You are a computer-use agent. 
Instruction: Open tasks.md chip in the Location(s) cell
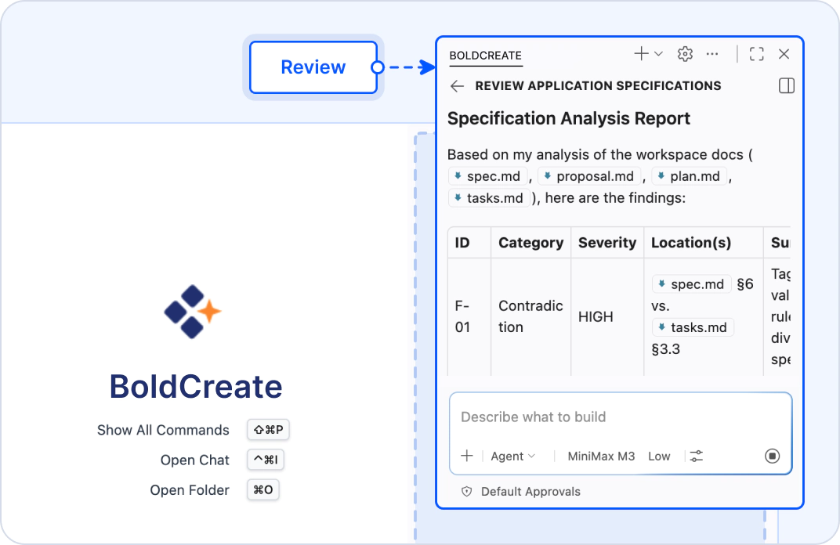[x=693, y=327]
